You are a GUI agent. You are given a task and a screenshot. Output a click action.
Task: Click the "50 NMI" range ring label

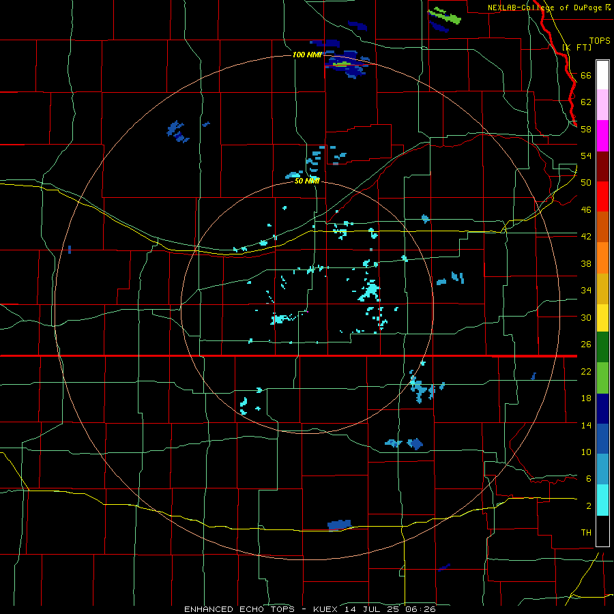click(307, 181)
